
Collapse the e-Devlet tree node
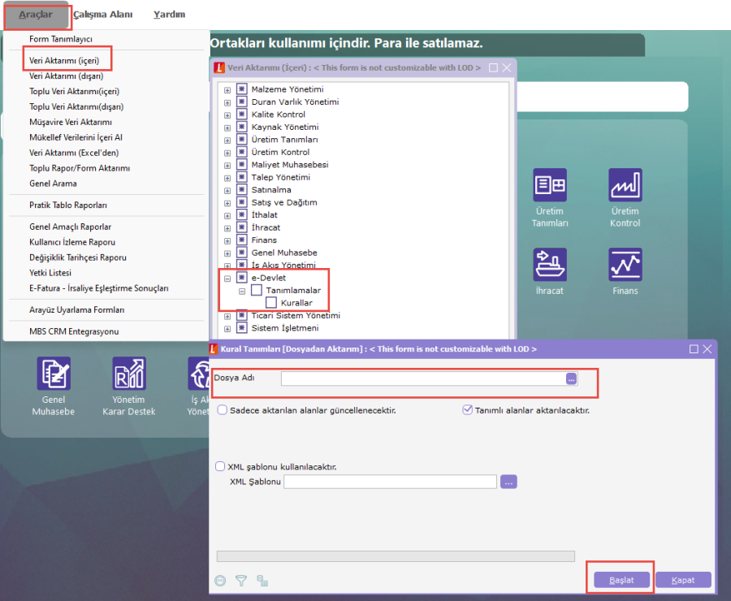coord(227,279)
